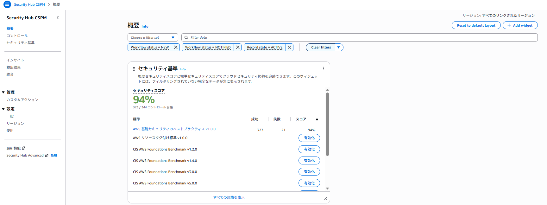Click the search magnifier in Filter data
The image size is (547, 205).
click(186, 37)
